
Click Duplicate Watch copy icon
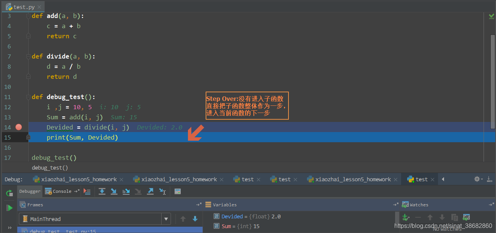pyautogui.click(x=455, y=217)
